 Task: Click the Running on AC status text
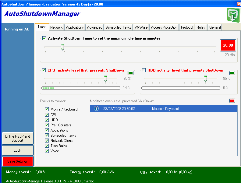[16, 29]
